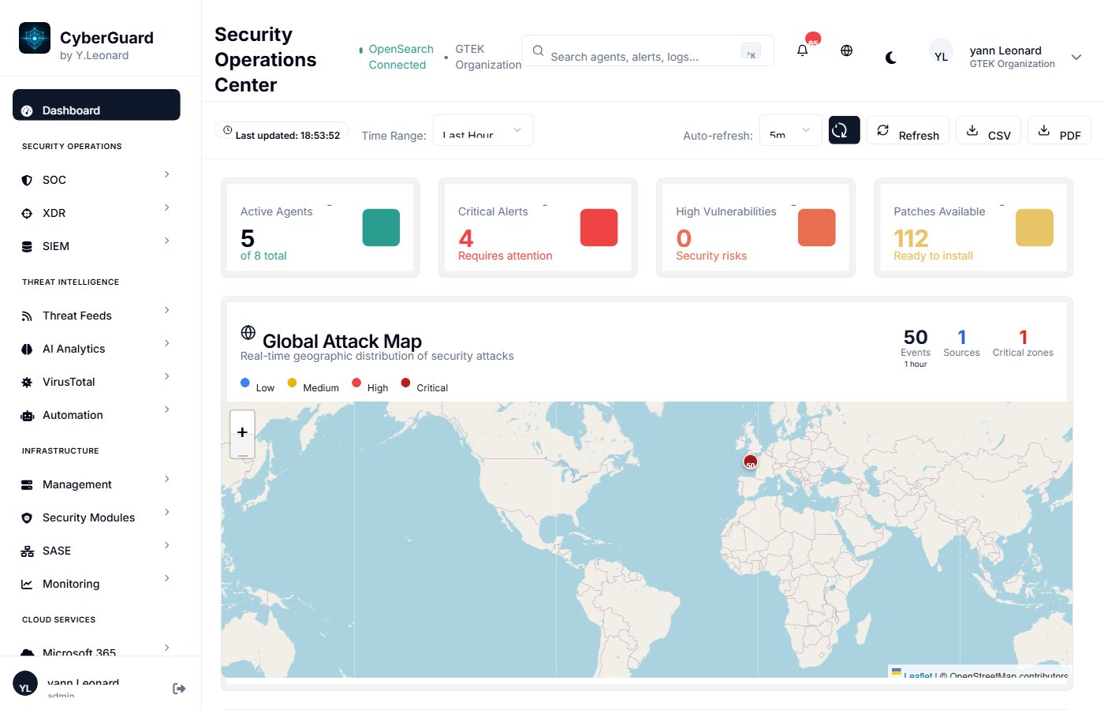Click the notifications bell icon
The width and height of the screenshot is (1104, 710).
click(802, 50)
